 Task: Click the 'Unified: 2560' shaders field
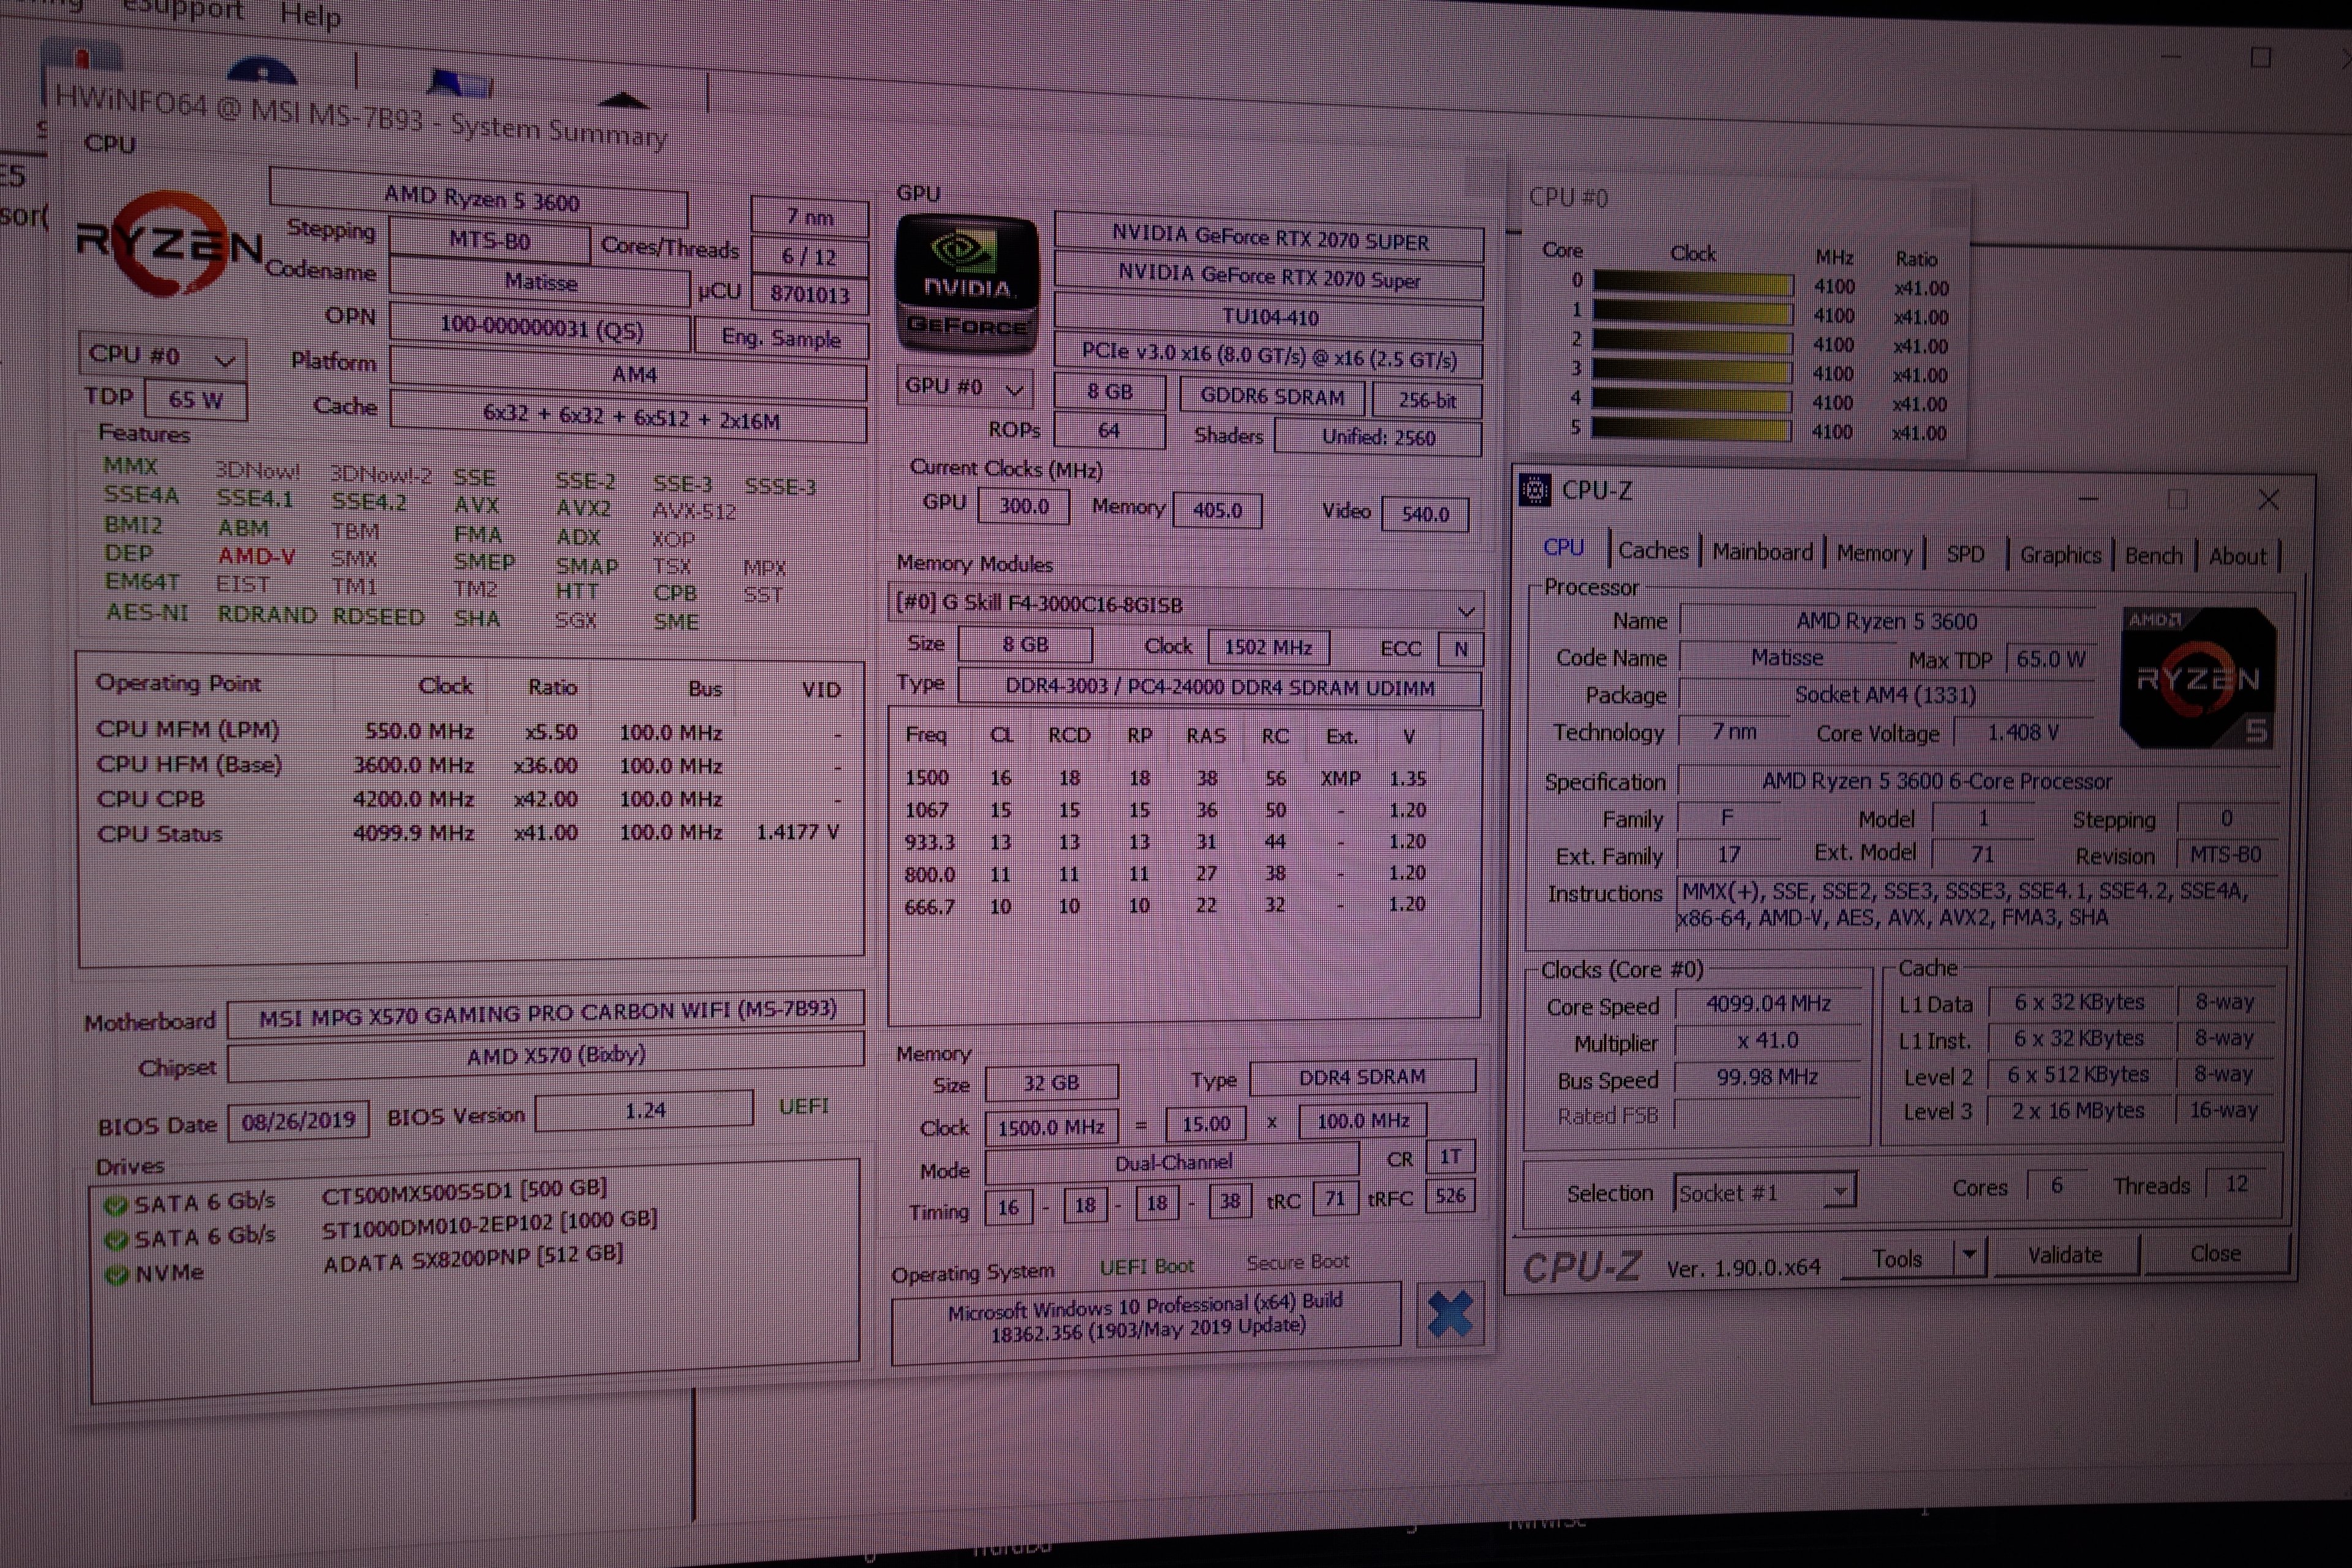(1377, 437)
